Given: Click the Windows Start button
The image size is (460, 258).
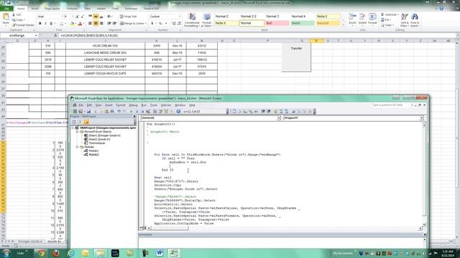Looking at the screenshot, I should coord(6,253).
